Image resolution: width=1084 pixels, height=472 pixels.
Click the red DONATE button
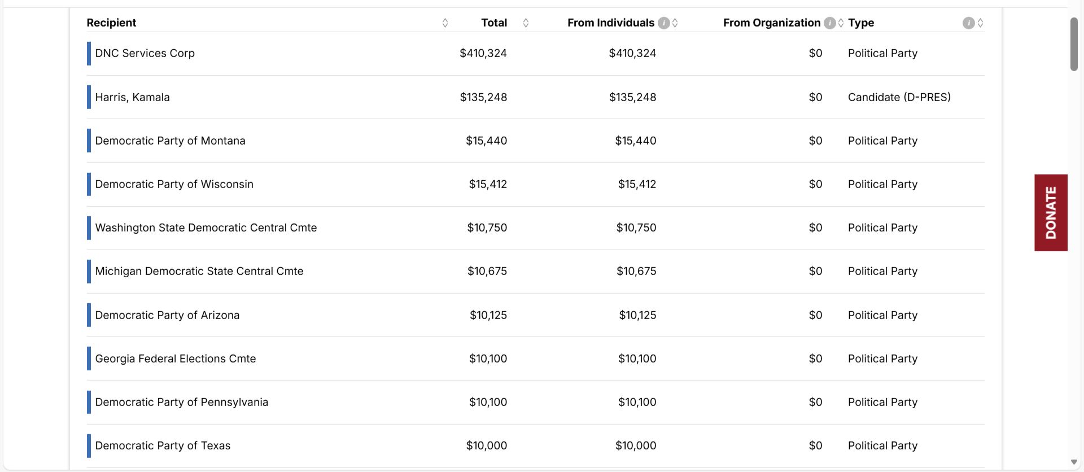1051,212
